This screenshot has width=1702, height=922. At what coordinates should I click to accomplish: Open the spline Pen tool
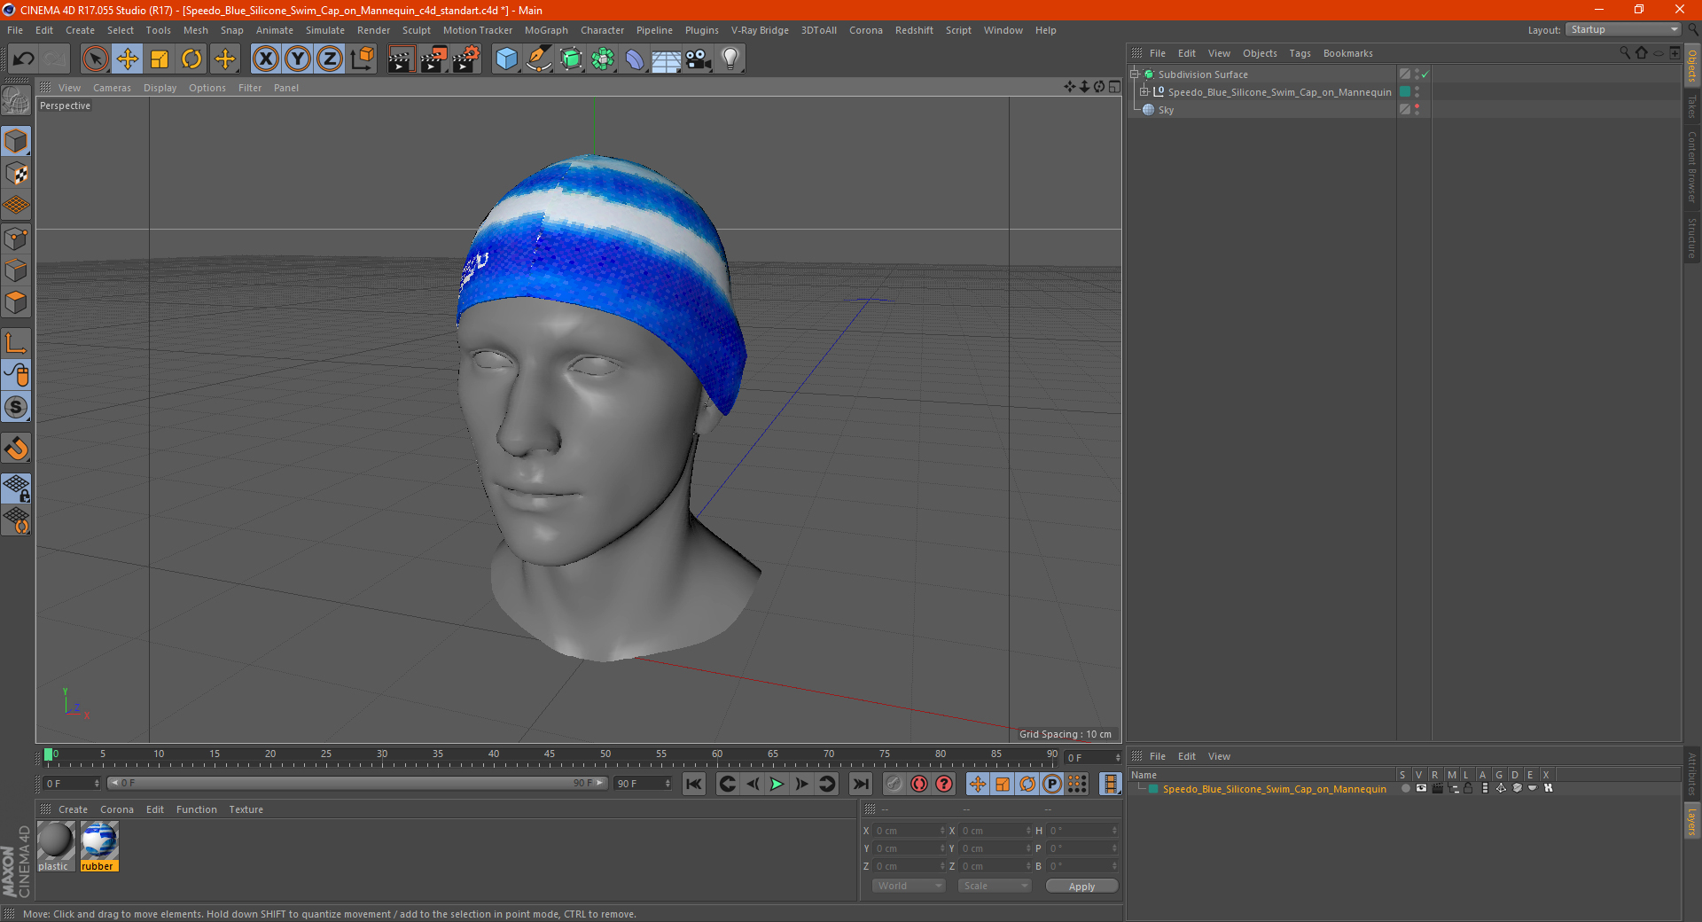click(539, 59)
